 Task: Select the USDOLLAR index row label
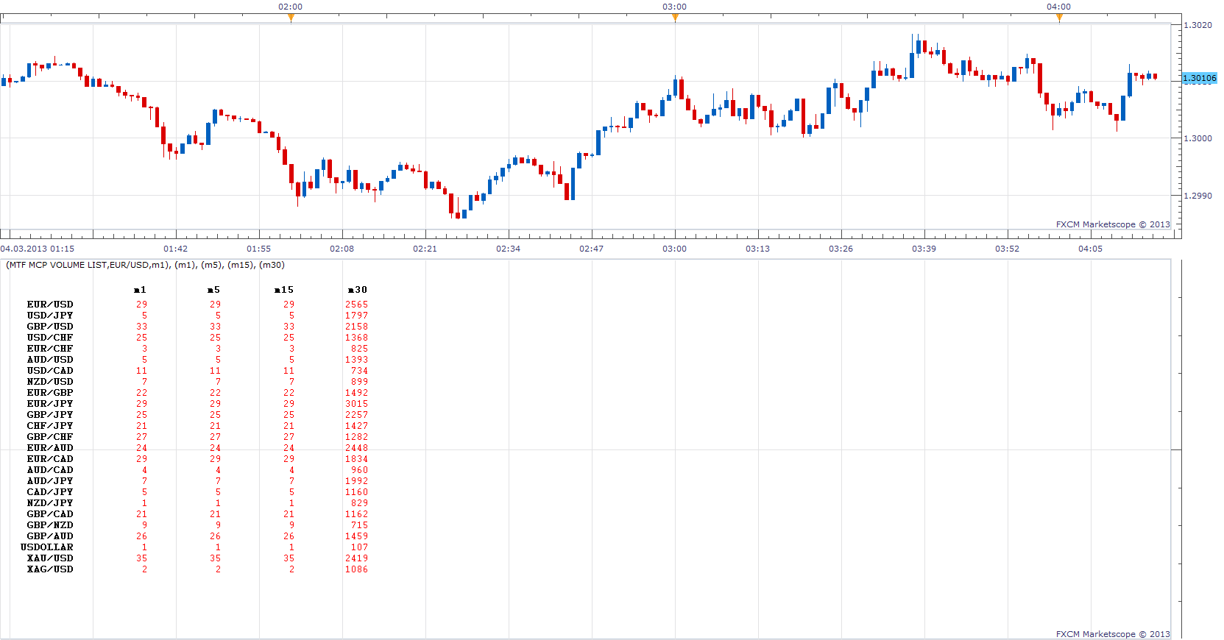click(47, 547)
